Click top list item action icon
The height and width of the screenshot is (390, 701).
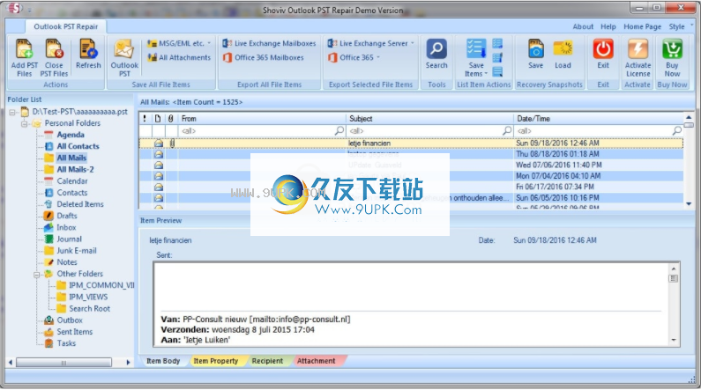click(x=497, y=43)
